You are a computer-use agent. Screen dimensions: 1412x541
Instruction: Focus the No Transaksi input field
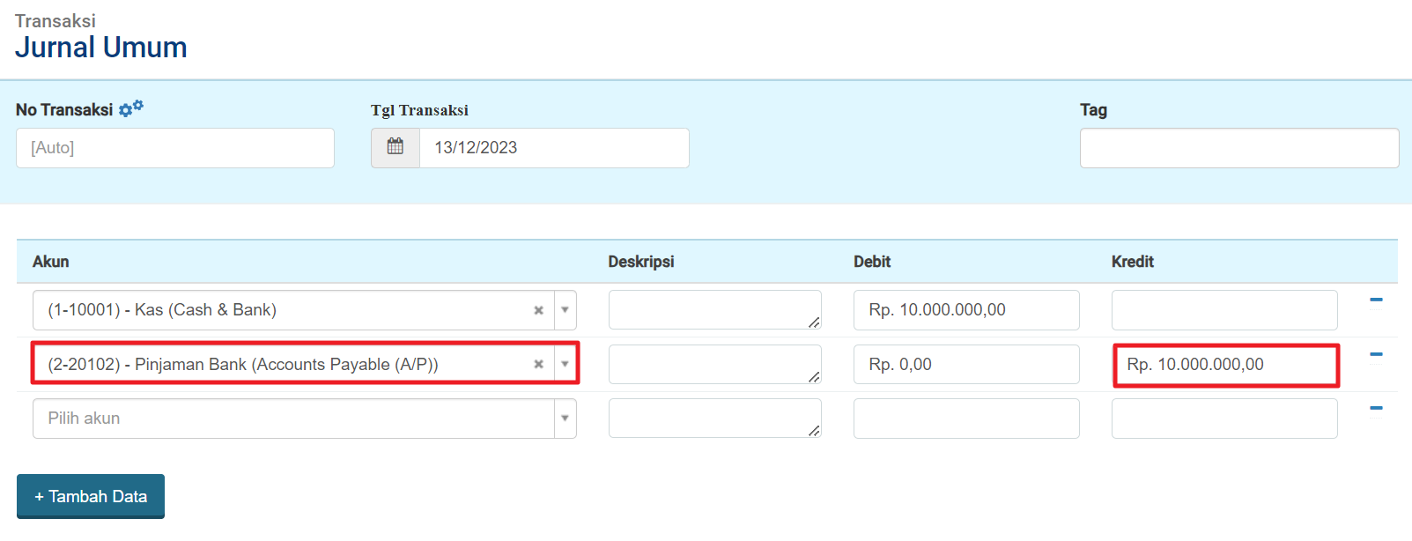point(174,148)
